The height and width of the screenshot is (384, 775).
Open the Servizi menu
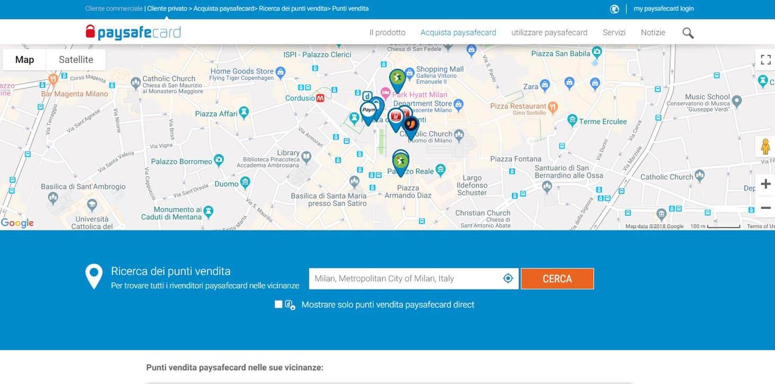(x=614, y=32)
